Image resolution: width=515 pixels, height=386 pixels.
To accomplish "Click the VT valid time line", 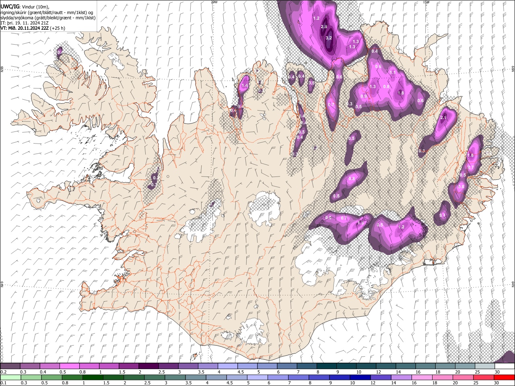I will click(x=33, y=28).
